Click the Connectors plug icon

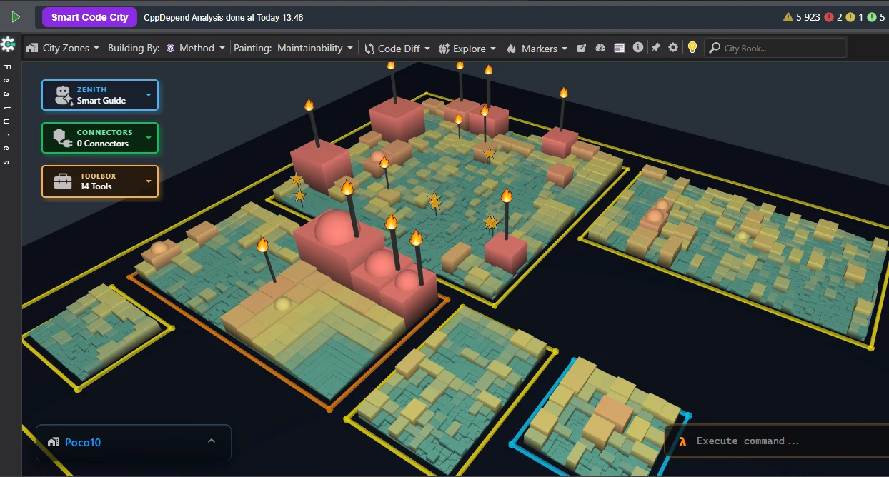(64, 138)
